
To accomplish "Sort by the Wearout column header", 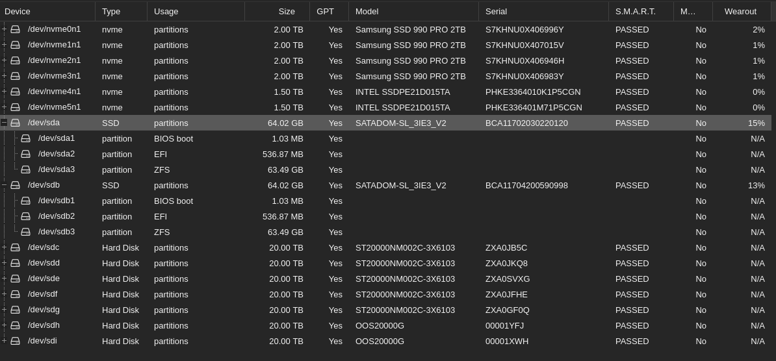I will (742, 12).
